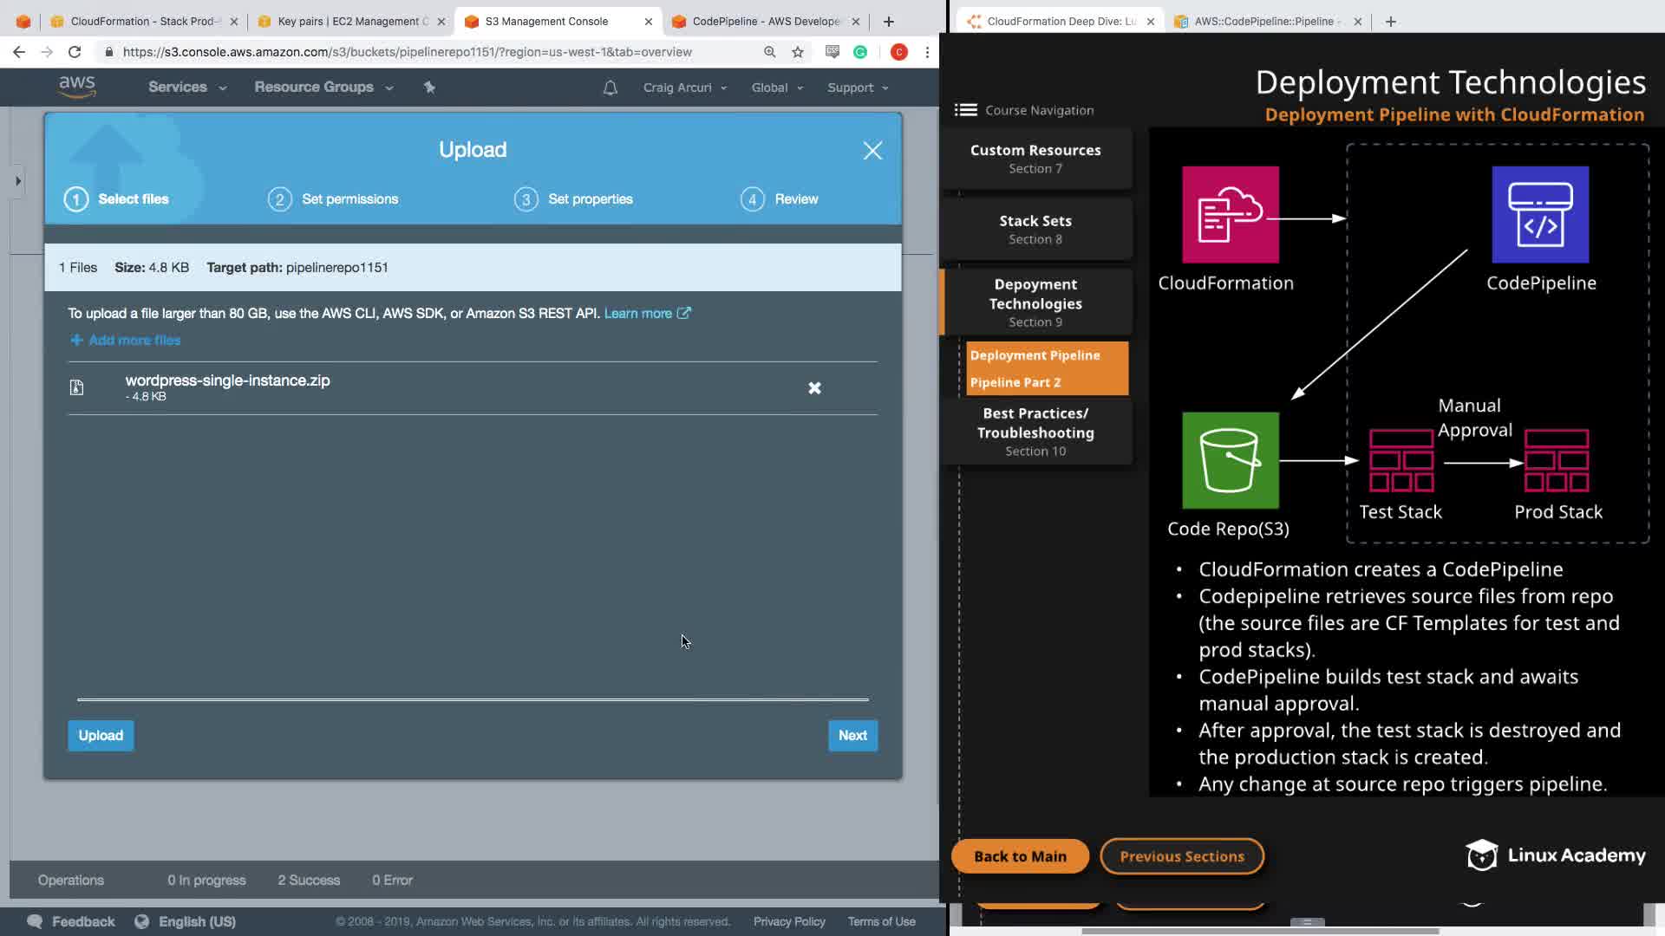
Task: Click the Course Navigation hamburger icon
Action: click(x=965, y=110)
